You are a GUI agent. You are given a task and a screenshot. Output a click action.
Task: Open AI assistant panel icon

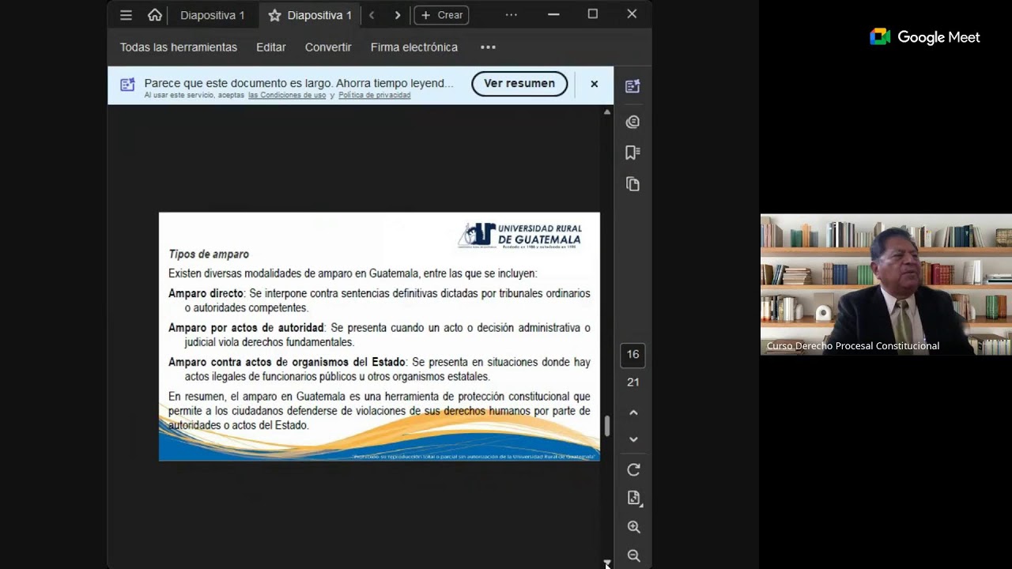coord(632,86)
